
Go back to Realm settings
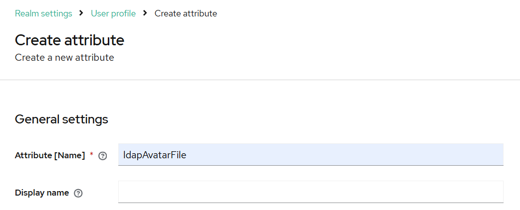coord(43,13)
